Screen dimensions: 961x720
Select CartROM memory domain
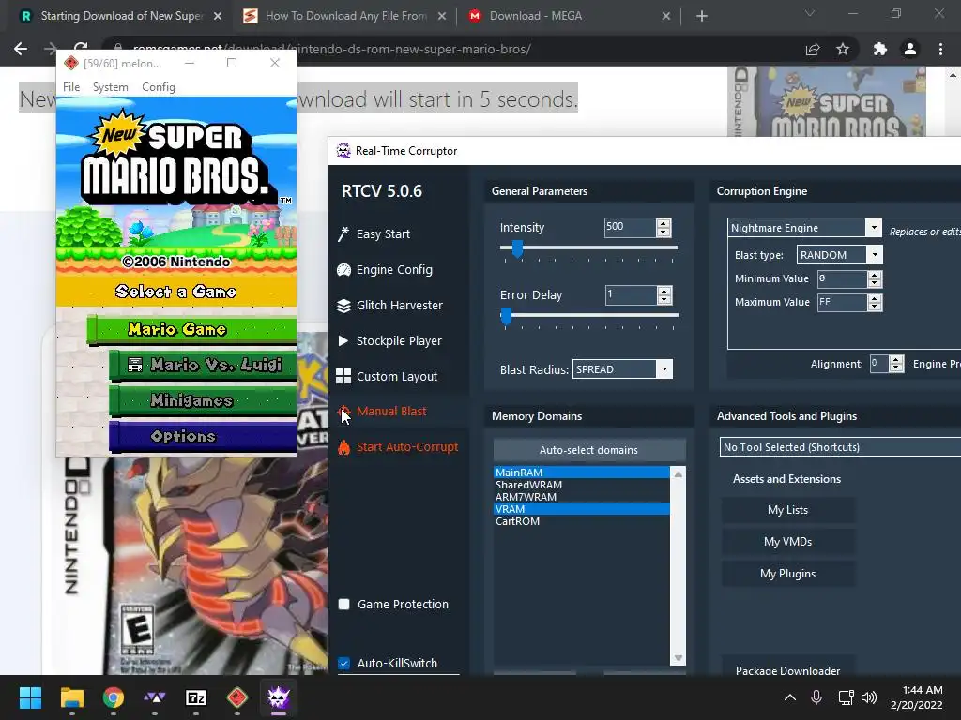[x=582, y=521]
